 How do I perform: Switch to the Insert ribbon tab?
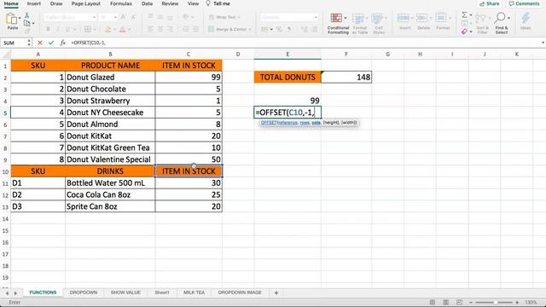point(34,3)
